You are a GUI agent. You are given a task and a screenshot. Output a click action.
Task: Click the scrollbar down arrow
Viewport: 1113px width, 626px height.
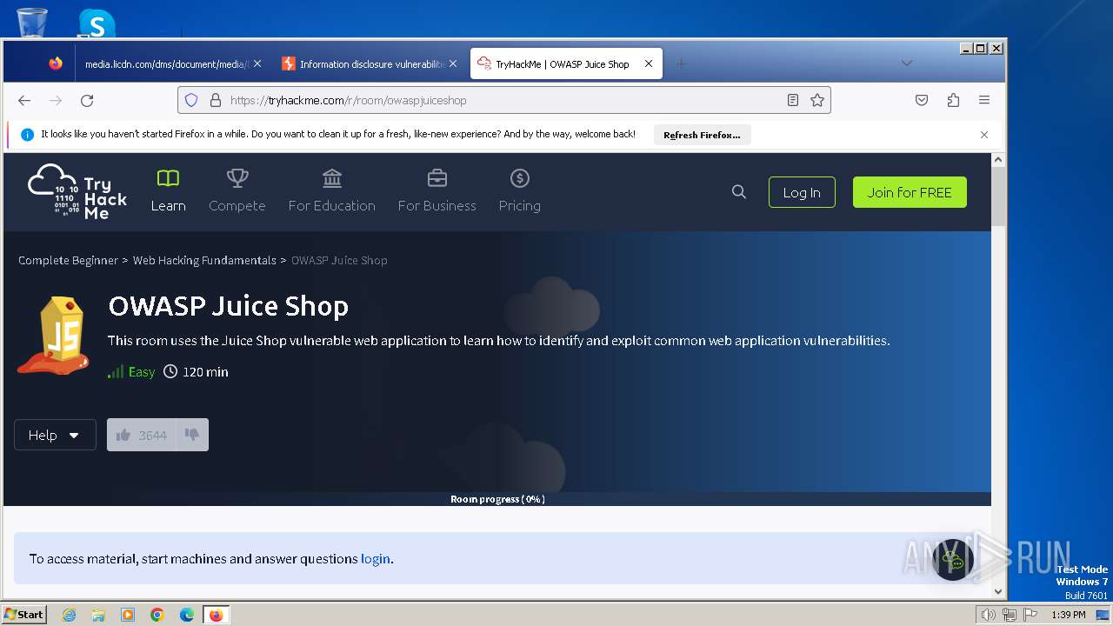coord(998,592)
